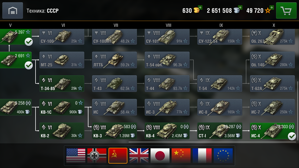The width and height of the screenshot is (299, 168).
Task: Pick the Об. 140 tier X tile
Action: pyautogui.click(x=272, y=60)
